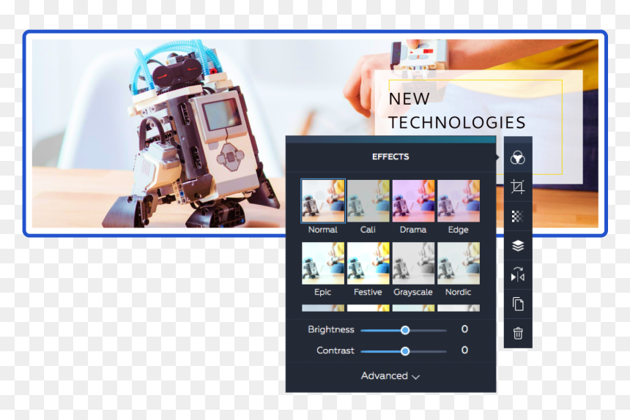Apply the Edge effect thumbnail
Viewport: 630px width, 420px height.
tap(459, 201)
